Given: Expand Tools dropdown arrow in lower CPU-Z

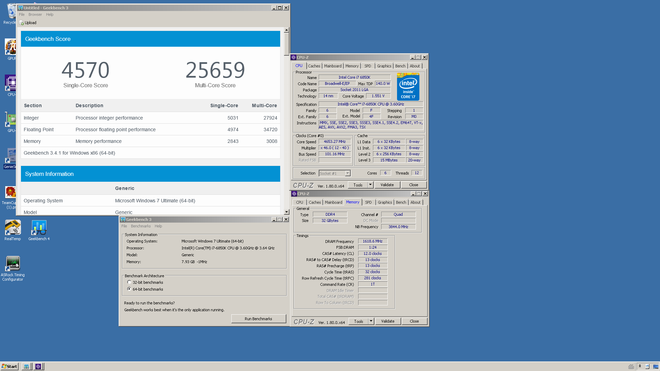Looking at the screenshot, I should tap(371, 321).
